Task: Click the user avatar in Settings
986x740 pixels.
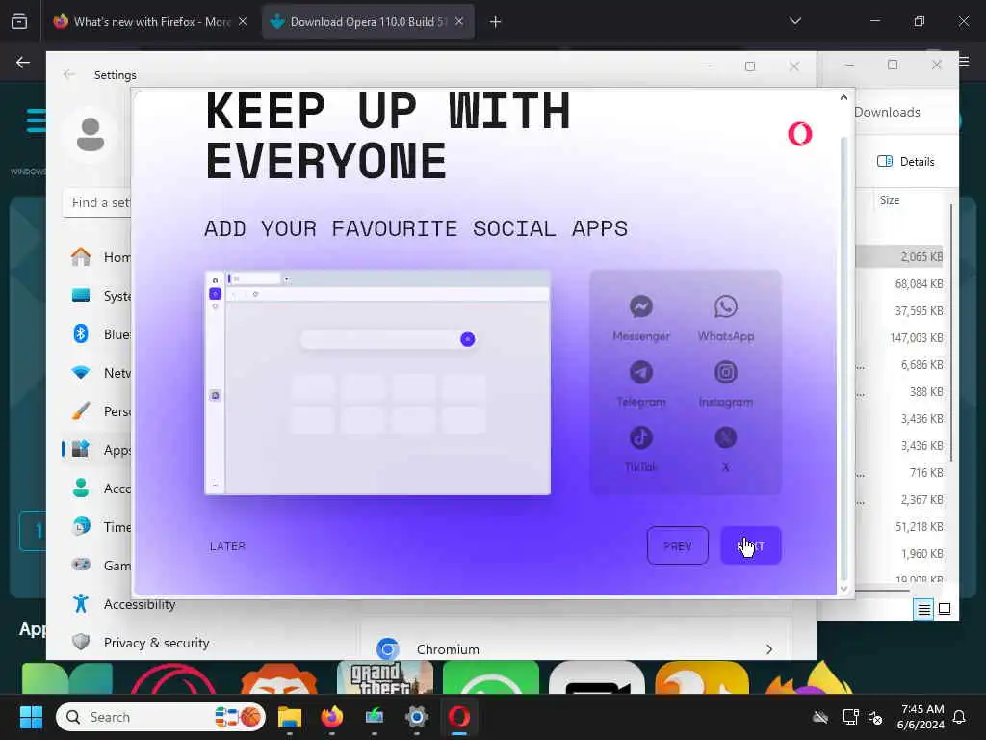Action: pyautogui.click(x=90, y=135)
